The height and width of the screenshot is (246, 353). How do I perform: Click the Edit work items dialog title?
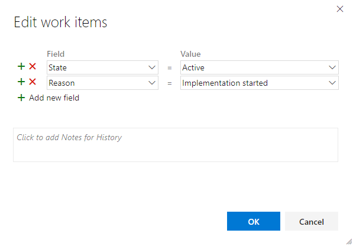click(60, 22)
